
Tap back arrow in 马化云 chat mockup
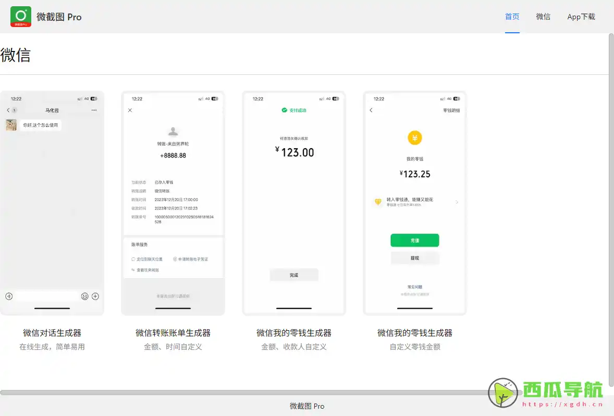(x=8, y=110)
